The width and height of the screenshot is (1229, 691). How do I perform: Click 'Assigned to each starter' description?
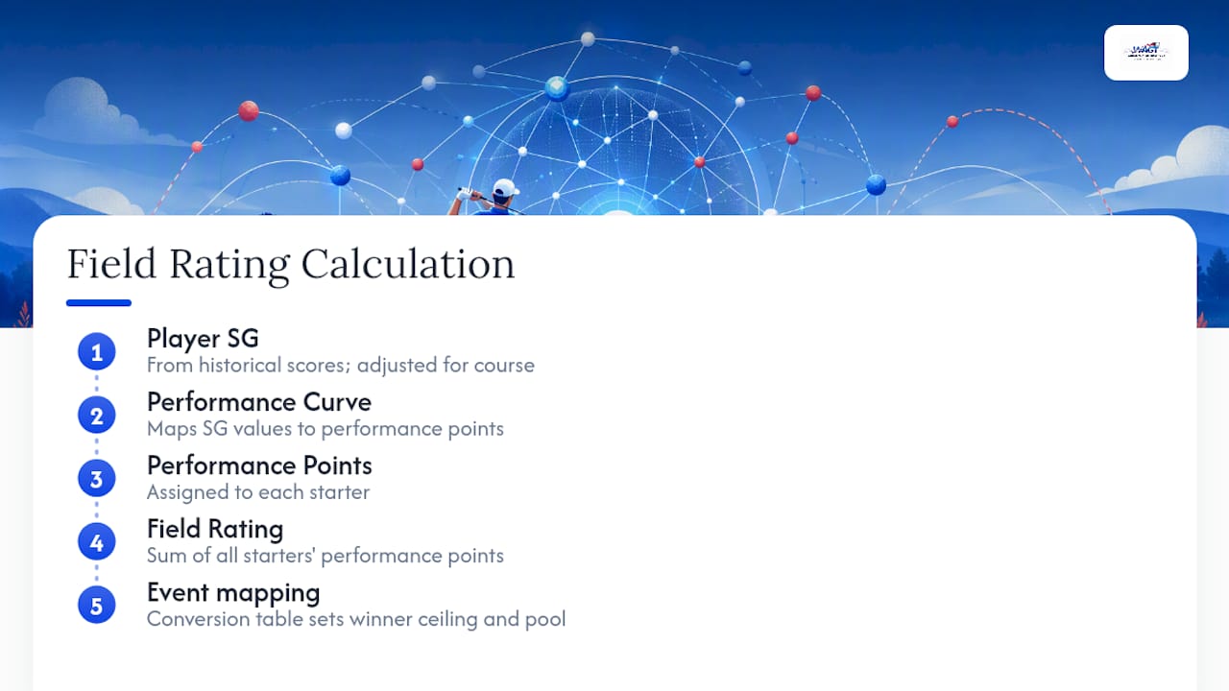point(258,491)
